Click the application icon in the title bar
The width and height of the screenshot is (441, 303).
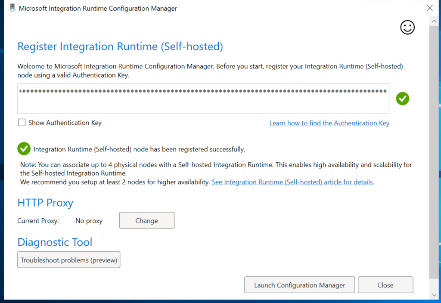(x=12, y=8)
